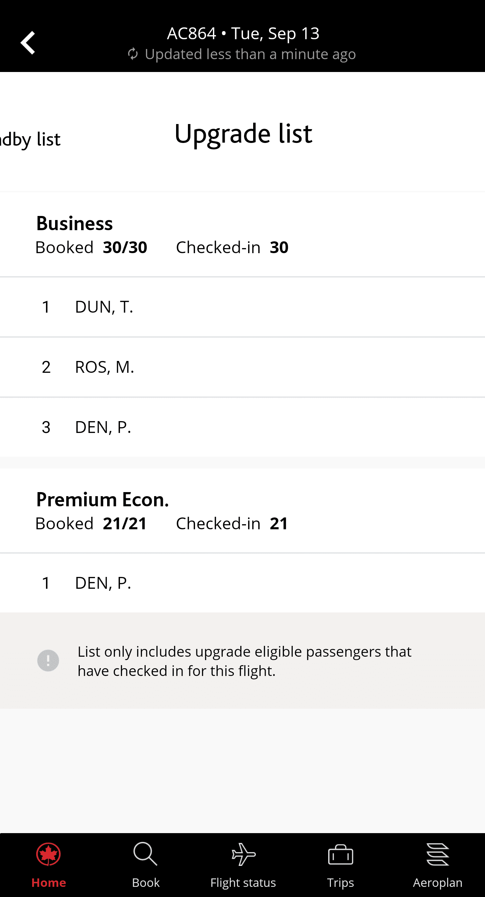
Task: Tap the upgrade eligibility notice text
Action: click(x=244, y=661)
